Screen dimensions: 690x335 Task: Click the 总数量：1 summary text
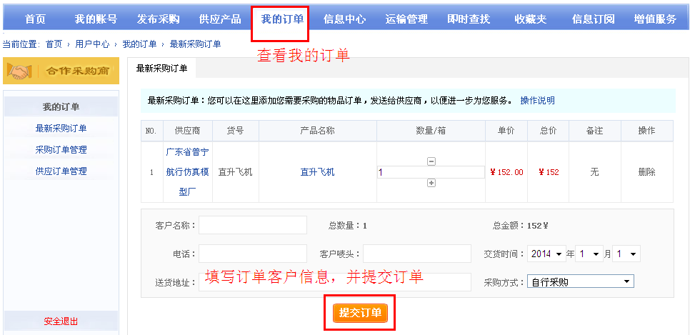(x=348, y=226)
